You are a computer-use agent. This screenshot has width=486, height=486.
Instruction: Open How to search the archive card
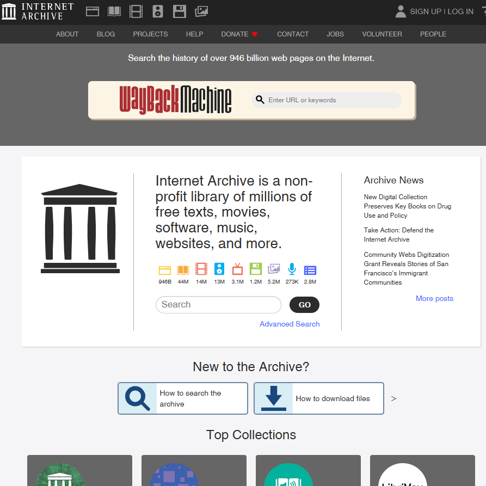[182, 398]
